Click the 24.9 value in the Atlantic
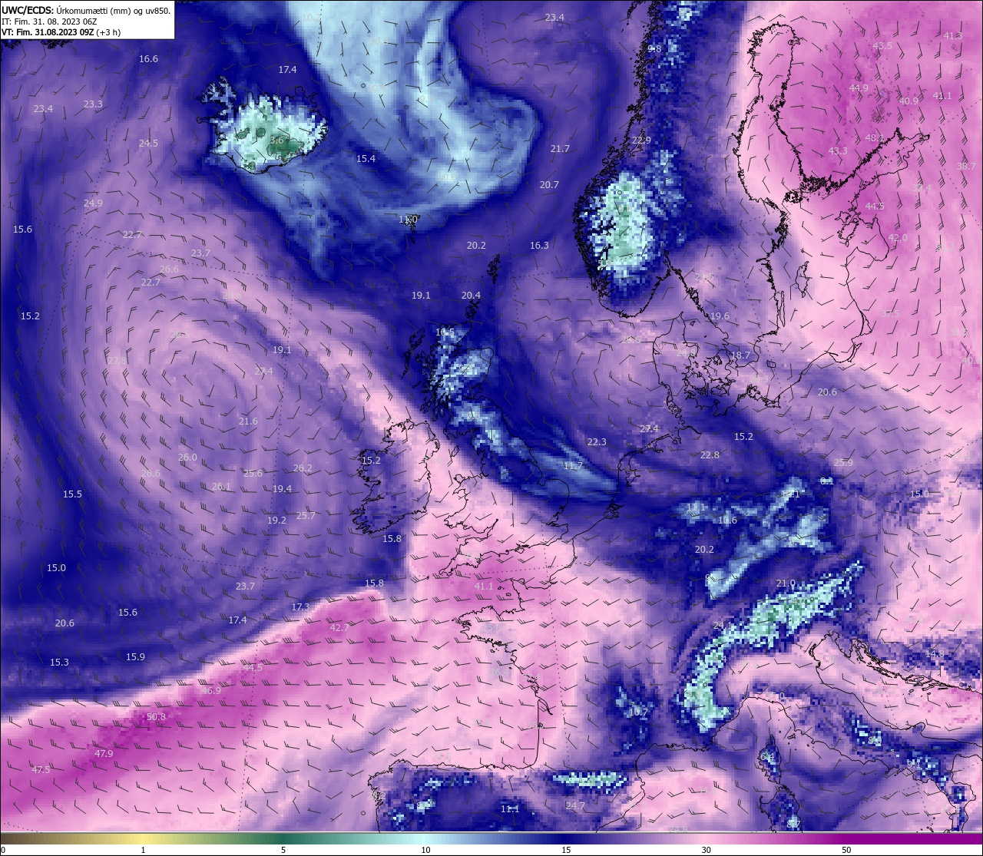This screenshot has width=983, height=856. point(93,203)
